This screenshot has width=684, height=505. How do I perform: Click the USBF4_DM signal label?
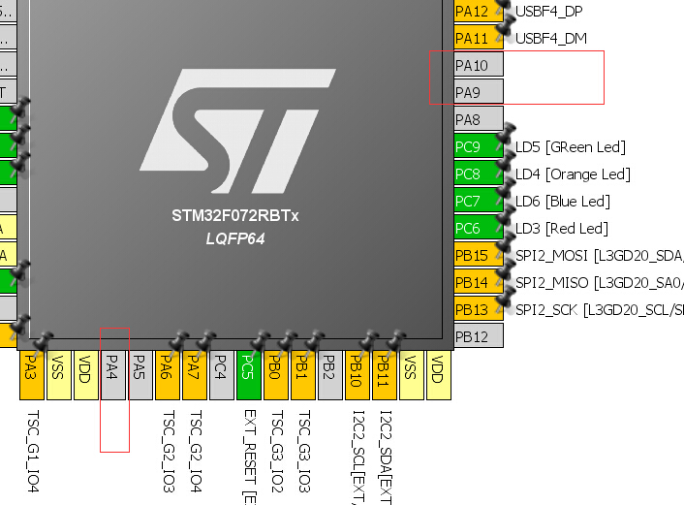[x=550, y=39]
